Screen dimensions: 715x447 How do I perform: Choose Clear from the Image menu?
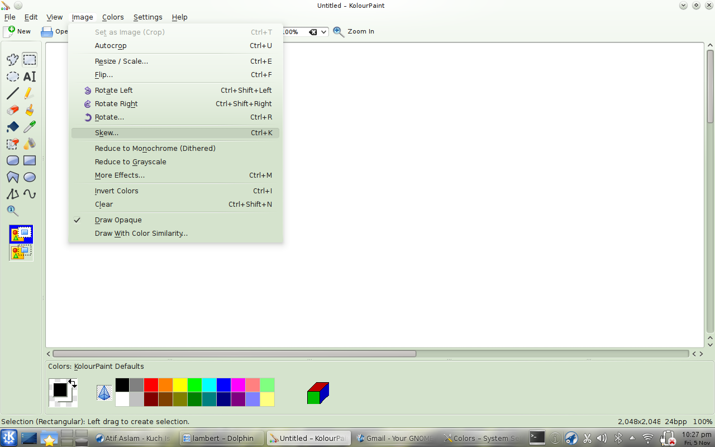coord(175,205)
